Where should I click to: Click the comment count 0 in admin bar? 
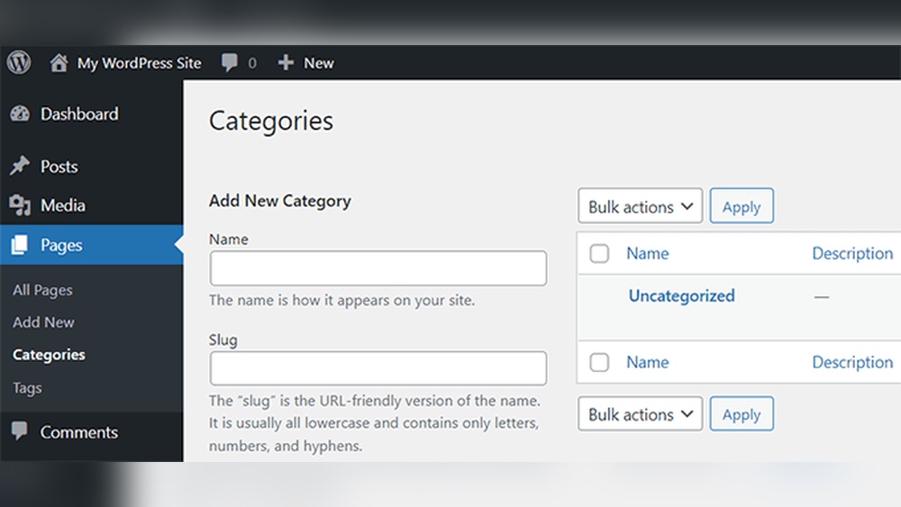click(x=252, y=63)
